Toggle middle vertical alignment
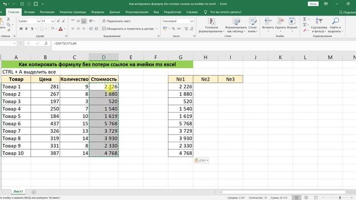The height and width of the screenshot is (200, 356). click(x=78, y=21)
